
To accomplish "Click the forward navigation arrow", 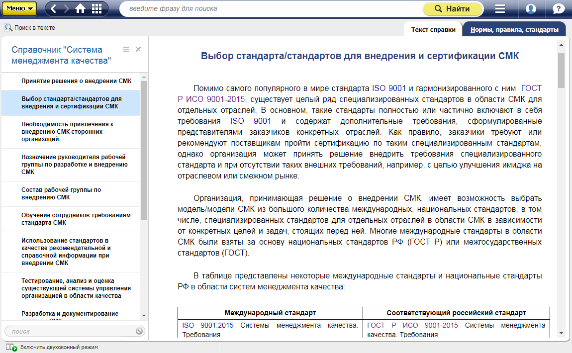I will click(x=67, y=8).
